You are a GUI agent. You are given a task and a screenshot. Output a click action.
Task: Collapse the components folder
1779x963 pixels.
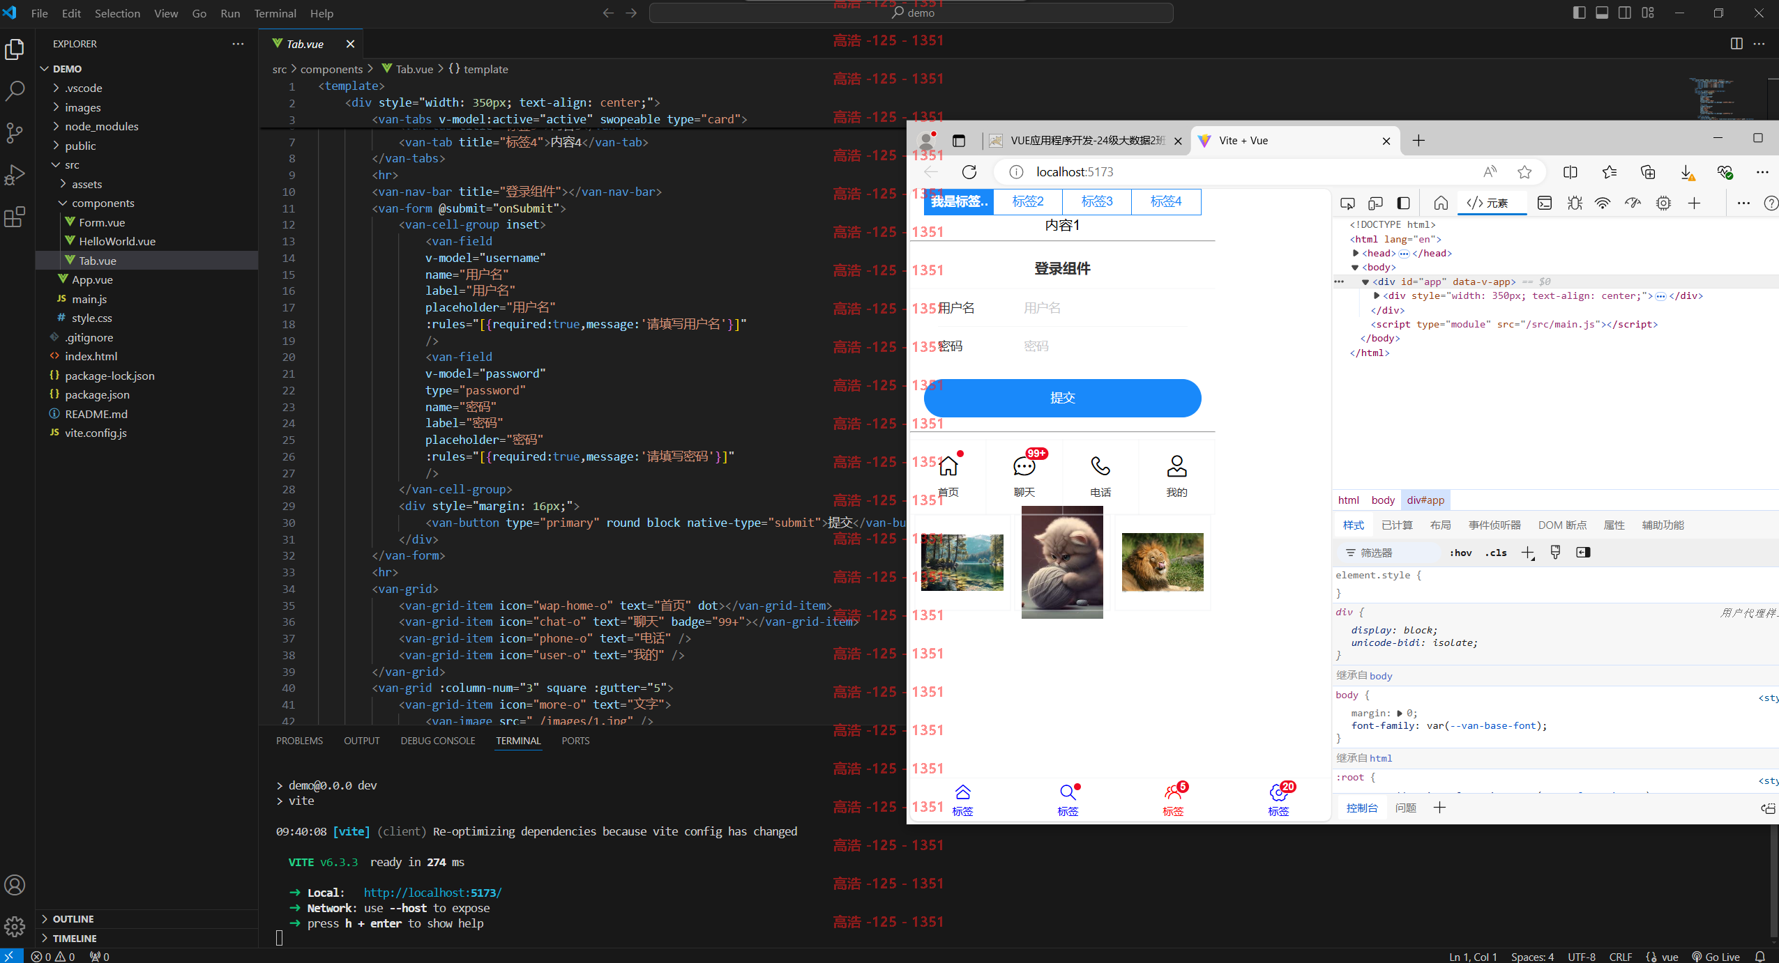(x=103, y=203)
